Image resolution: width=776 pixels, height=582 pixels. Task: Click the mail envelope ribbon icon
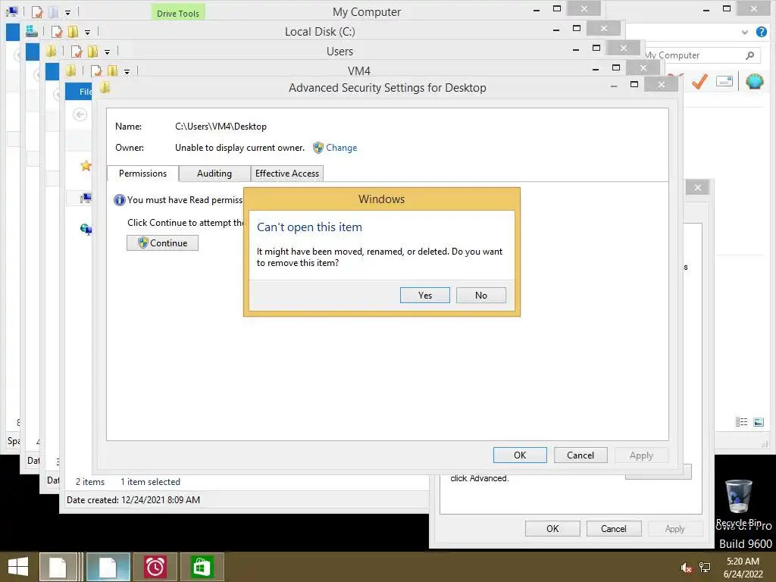724,81
